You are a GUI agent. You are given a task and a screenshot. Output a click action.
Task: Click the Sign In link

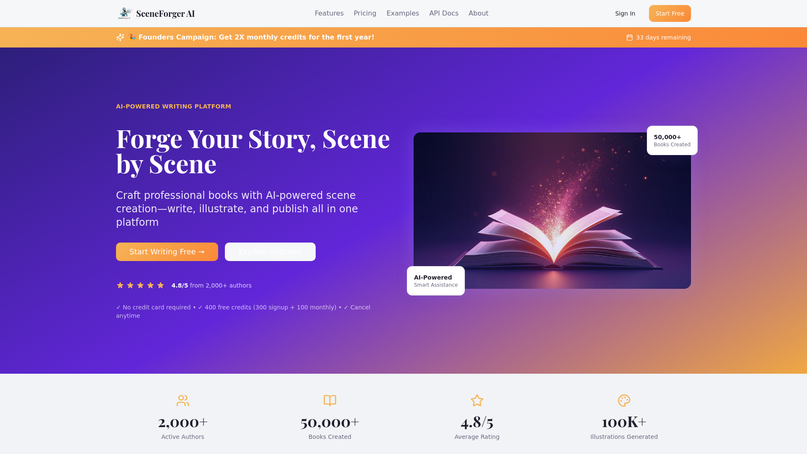(x=625, y=13)
